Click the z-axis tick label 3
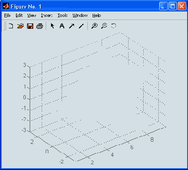188x170 pixels. pyautogui.click(x=24, y=65)
